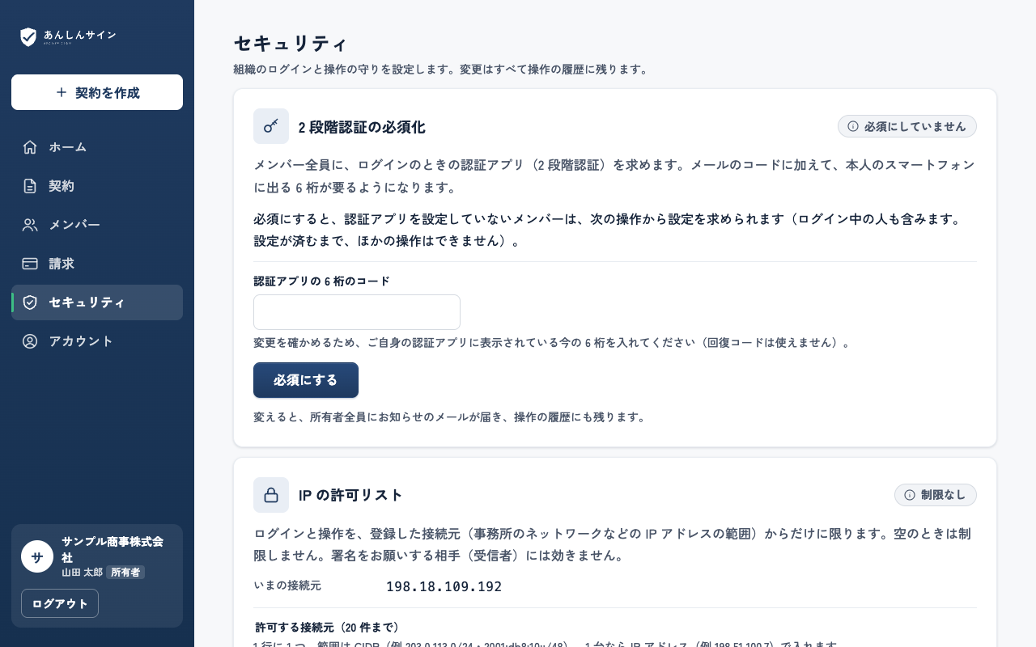Click the 山田 太郎 user name
The height and width of the screenshot is (647, 1036).
pyautogui.click(x=82, y=572)
